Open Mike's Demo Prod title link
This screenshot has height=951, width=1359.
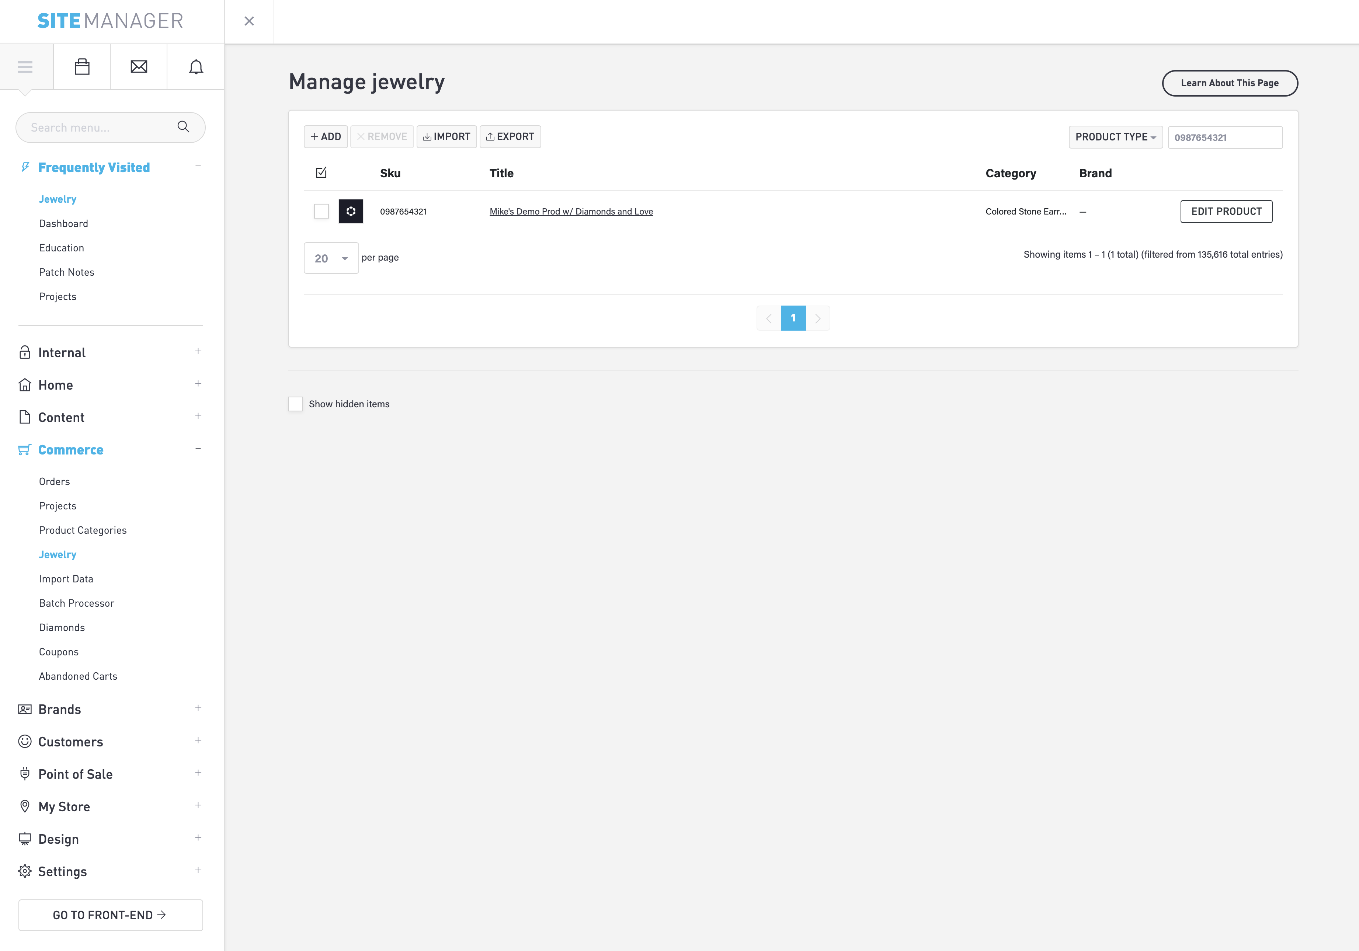coord(571,212)
